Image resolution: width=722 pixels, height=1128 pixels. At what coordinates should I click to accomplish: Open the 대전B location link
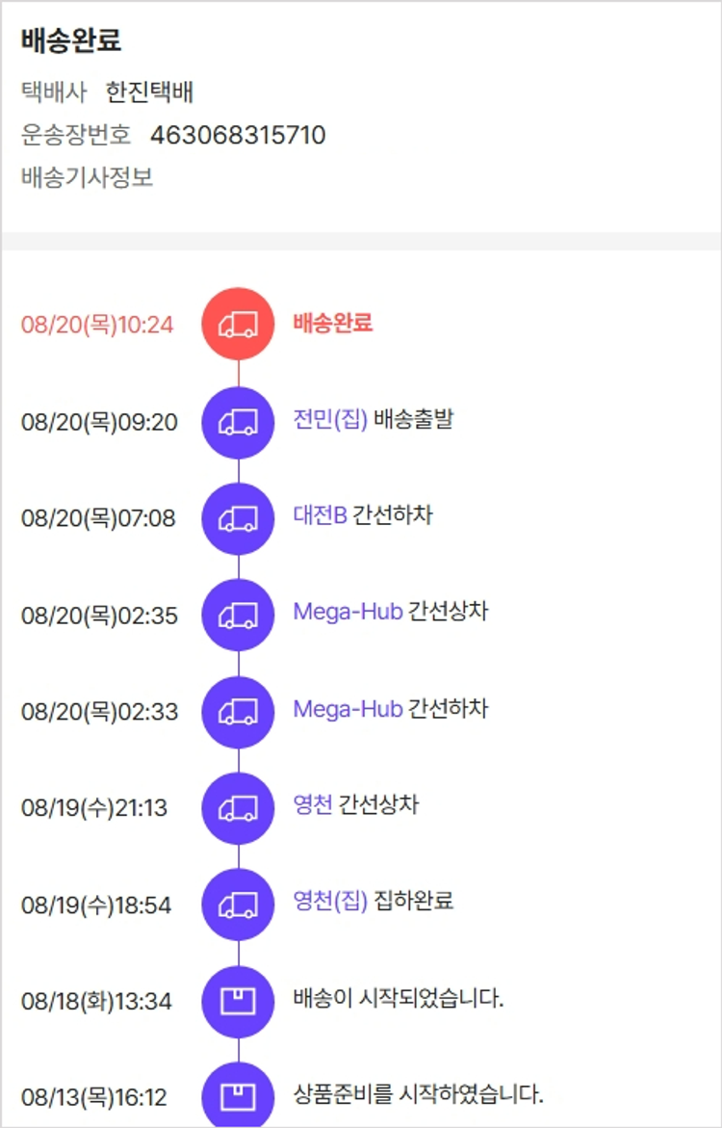coord(320,515)
